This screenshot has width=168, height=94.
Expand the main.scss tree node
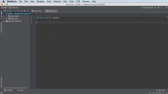pos(6,19)
